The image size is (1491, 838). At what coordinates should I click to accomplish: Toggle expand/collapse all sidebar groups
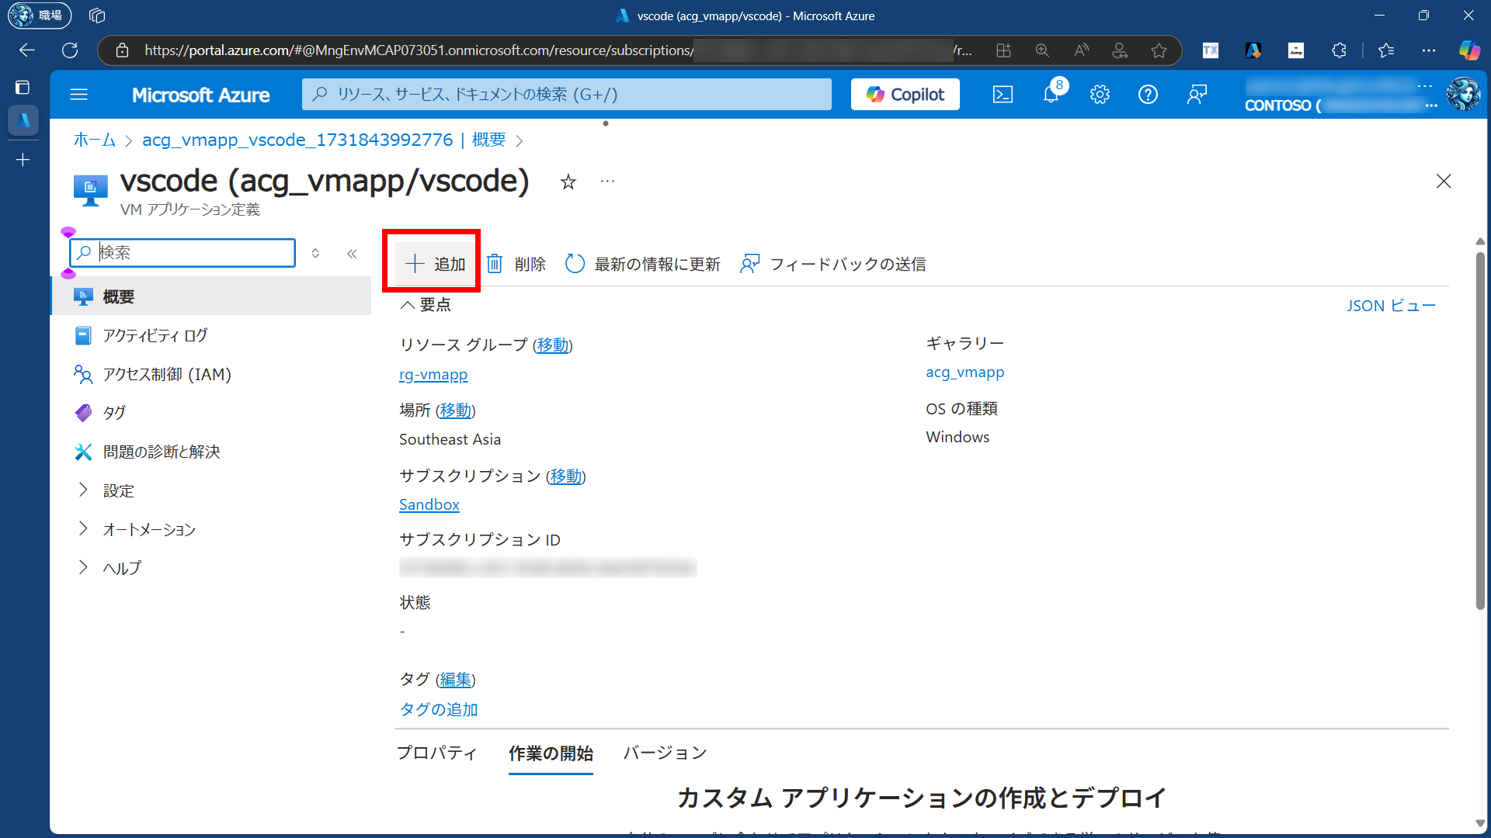coord(315,253)
